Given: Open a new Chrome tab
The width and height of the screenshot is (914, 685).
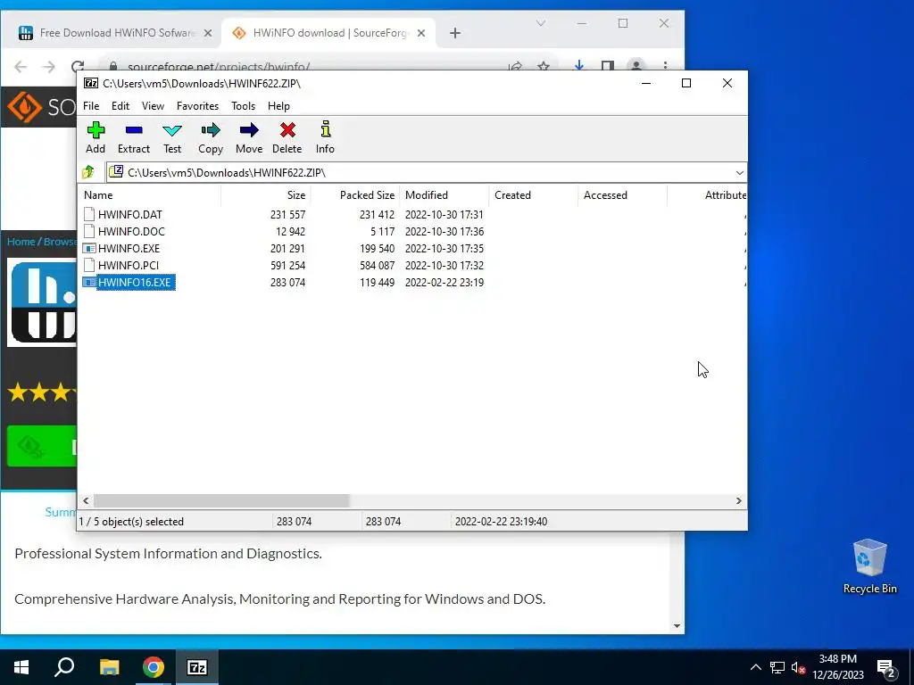Looking at the screenshot, I should [455, 33].
